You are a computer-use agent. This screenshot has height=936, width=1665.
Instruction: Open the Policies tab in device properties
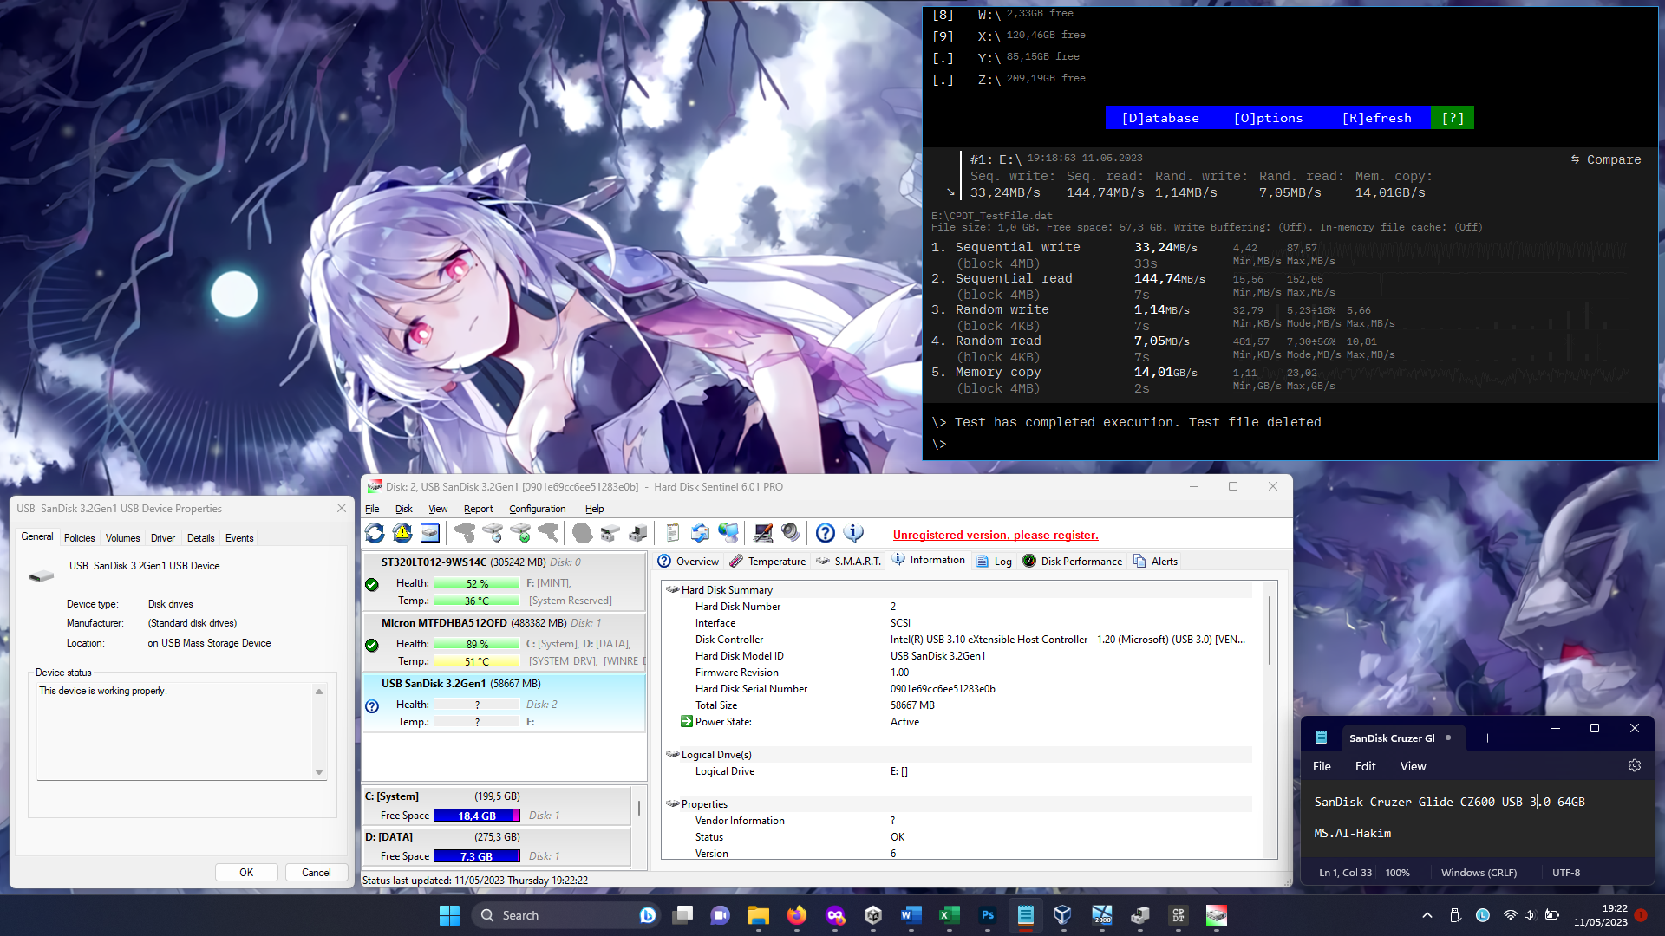[x=79, y=538]
